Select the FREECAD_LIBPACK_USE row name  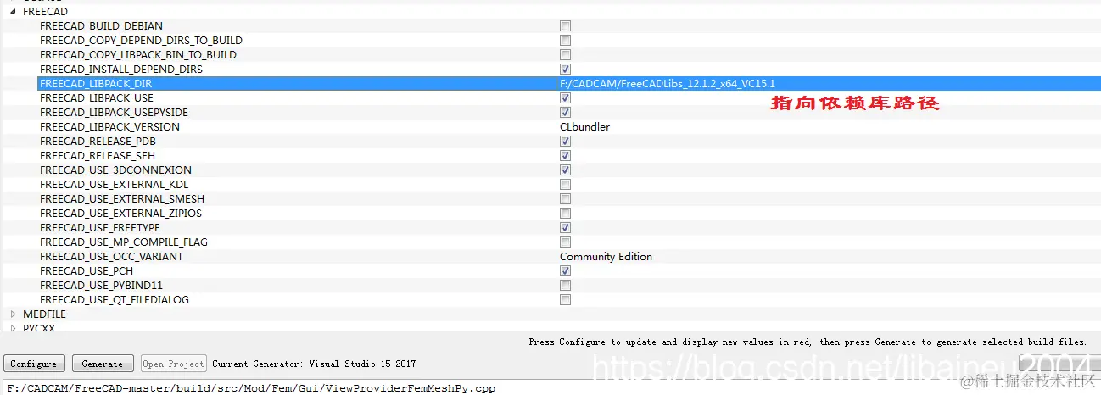coord(97,98)
